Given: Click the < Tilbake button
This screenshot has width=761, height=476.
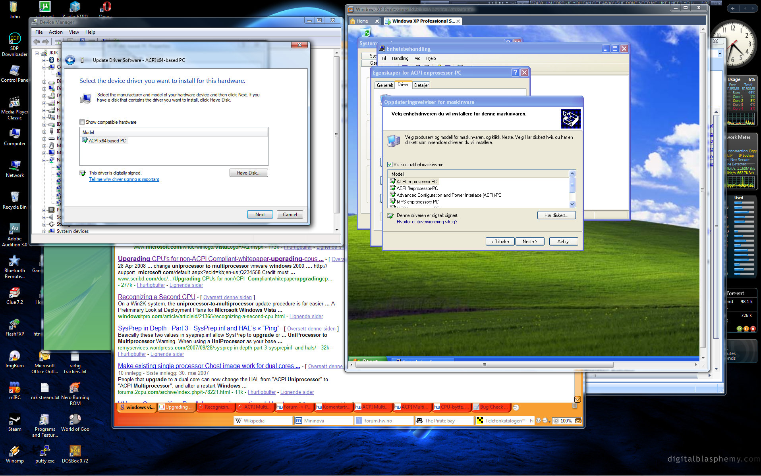Looking at the screenshot, I should coord(500,242).
